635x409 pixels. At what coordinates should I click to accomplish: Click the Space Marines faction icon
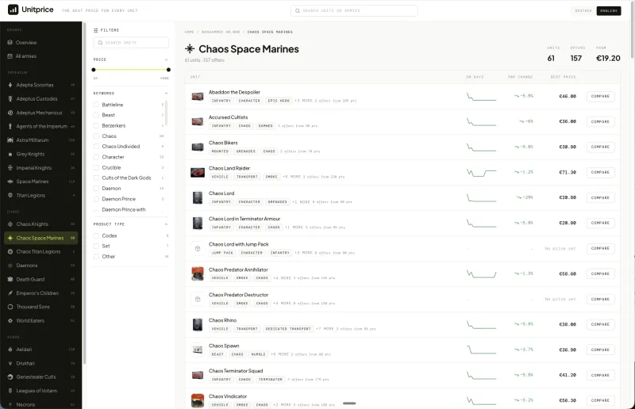click(x=10, y=182)
